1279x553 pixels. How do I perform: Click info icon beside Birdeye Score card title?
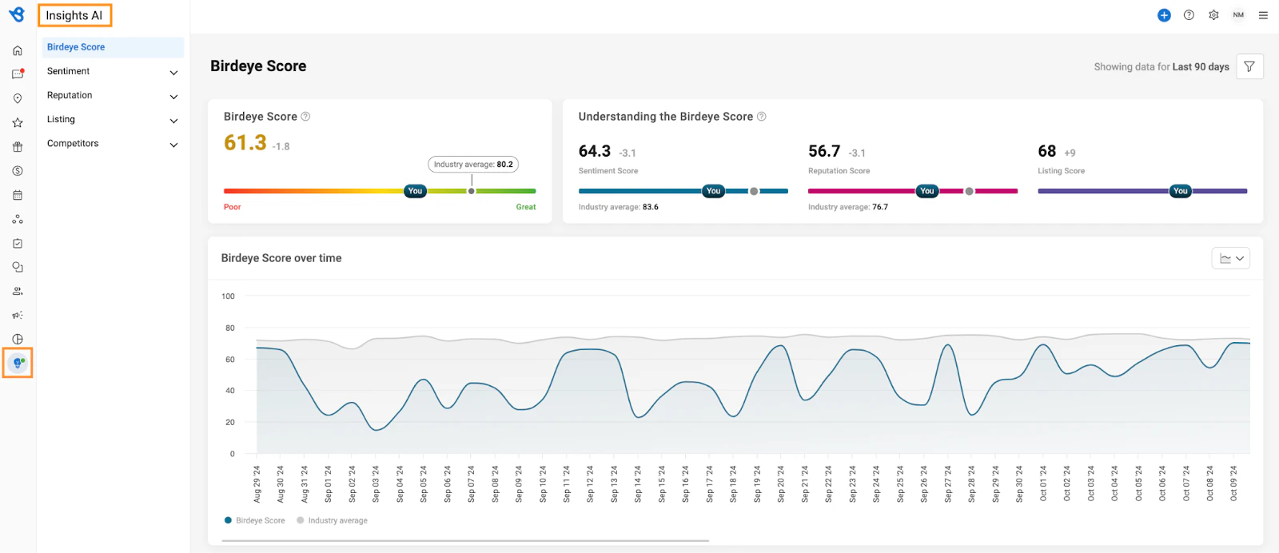(305, 117)
